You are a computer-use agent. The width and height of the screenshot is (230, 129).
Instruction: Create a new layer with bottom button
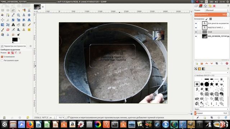pos(197,63)
